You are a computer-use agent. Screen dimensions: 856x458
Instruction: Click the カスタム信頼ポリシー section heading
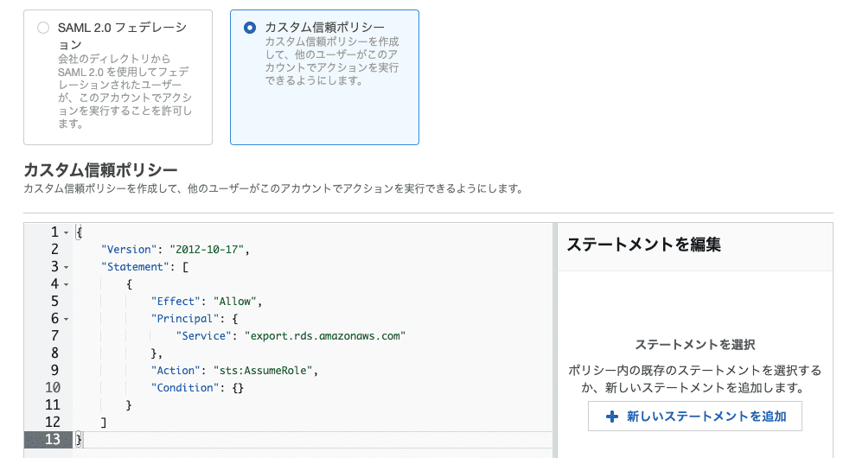[x=100, y=169]
